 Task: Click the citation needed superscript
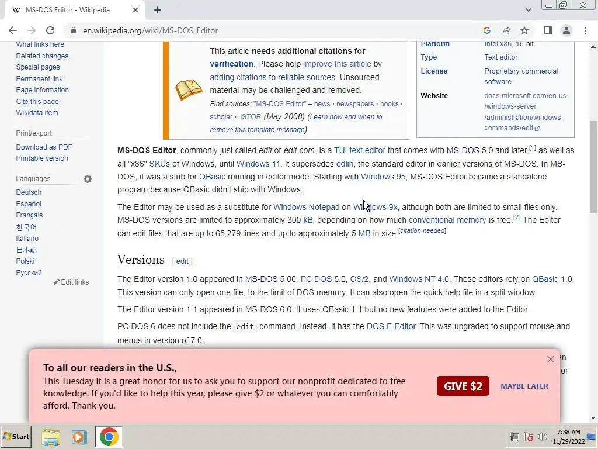point(422,230)
